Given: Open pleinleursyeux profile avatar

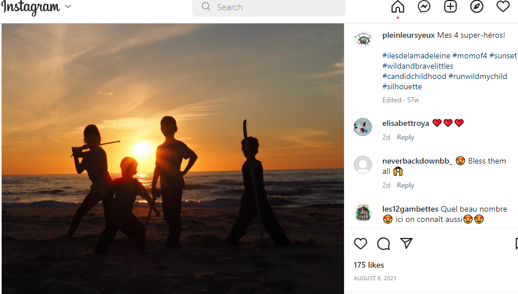Looking at the screenshot, I should (363, 38).
